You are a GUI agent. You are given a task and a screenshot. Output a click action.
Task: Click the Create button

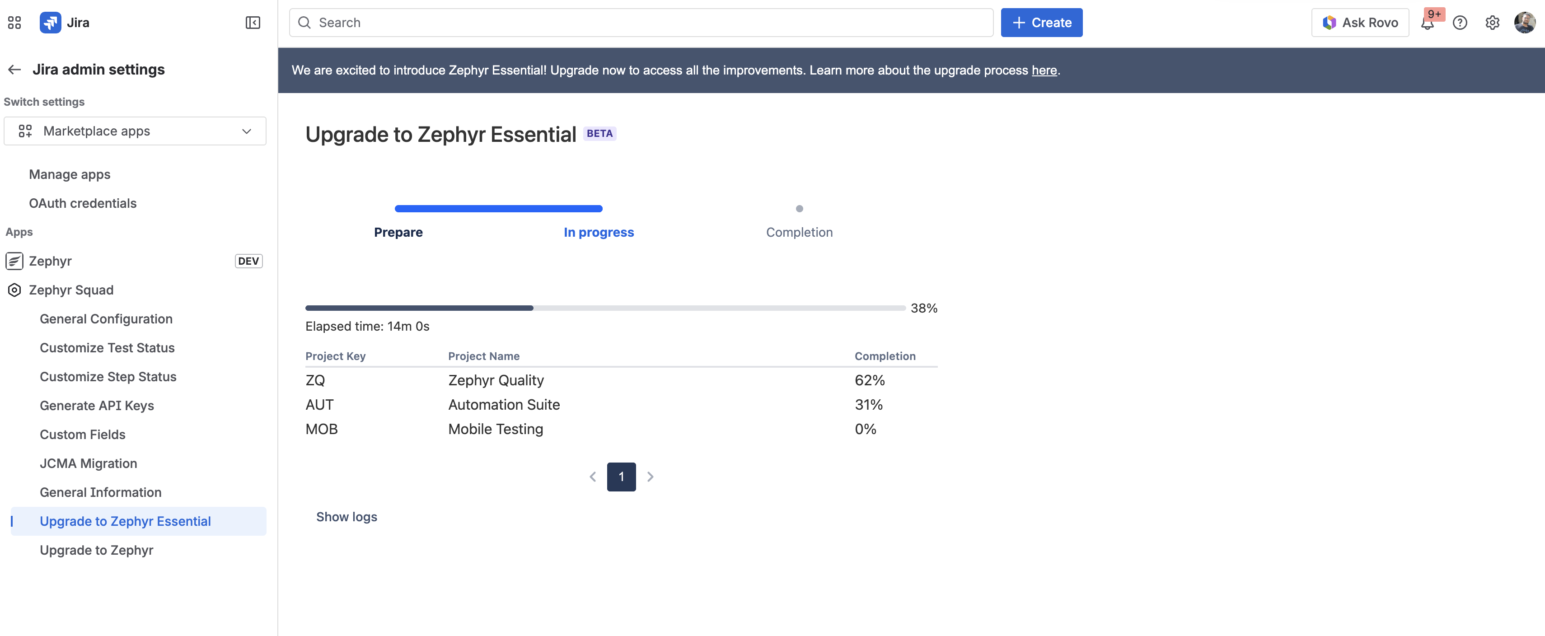[1041, 23]
